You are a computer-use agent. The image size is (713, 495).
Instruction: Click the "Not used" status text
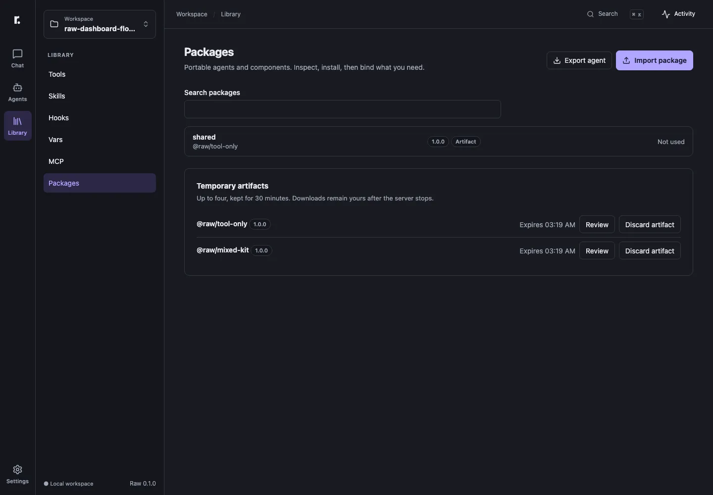click(x=671, y=142)
